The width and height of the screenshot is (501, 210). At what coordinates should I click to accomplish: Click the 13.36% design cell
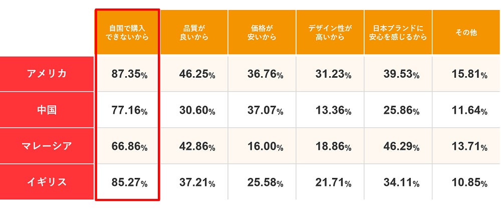point(333,110)
